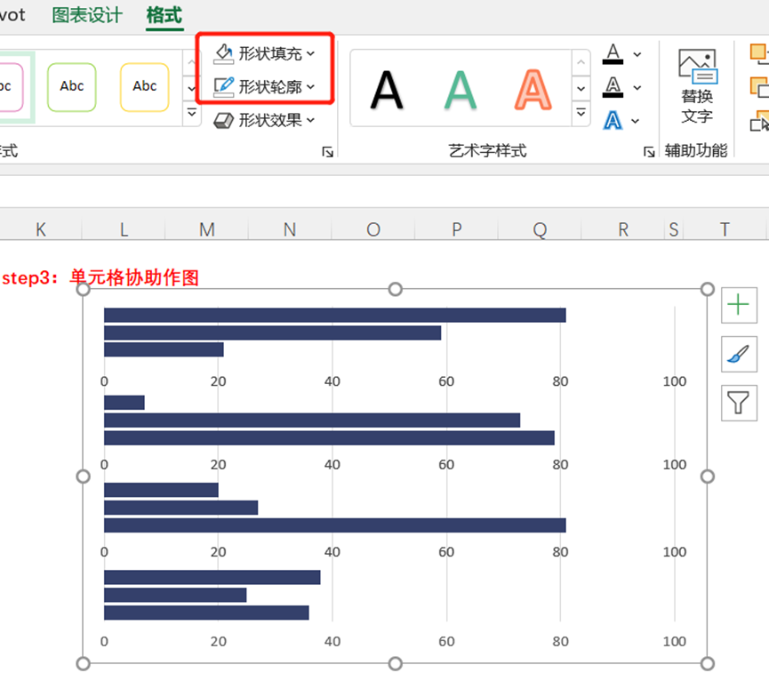Select column L header
This screenshot has width=769, height=697.
(124, 229)
